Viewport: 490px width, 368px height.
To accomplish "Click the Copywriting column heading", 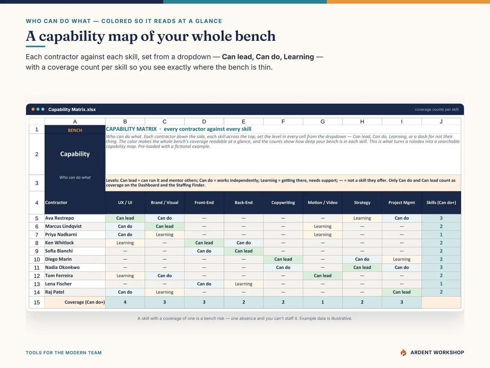I will coord(283,203).
